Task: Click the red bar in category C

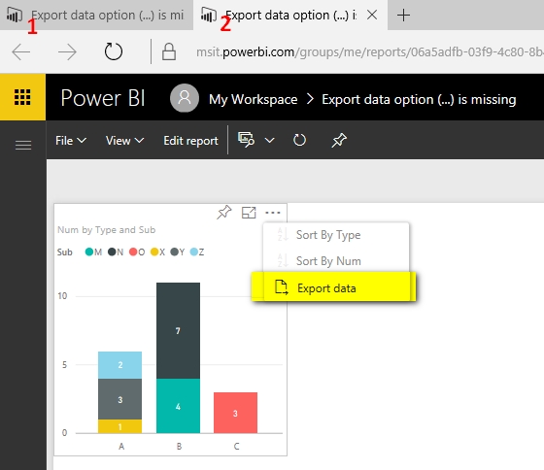Action: 235,413
